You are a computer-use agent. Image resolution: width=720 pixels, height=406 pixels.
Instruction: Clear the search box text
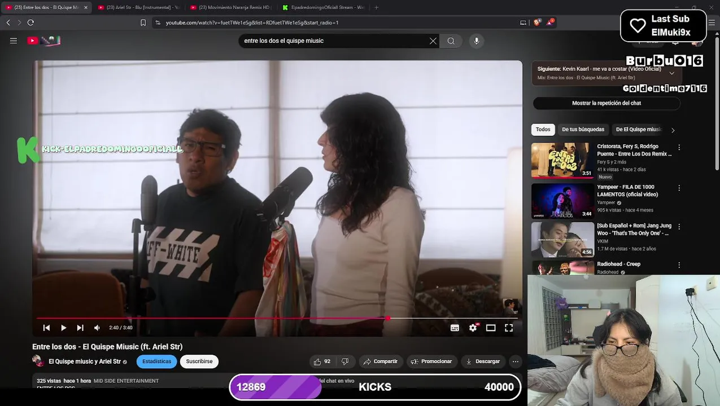point(433,41)
